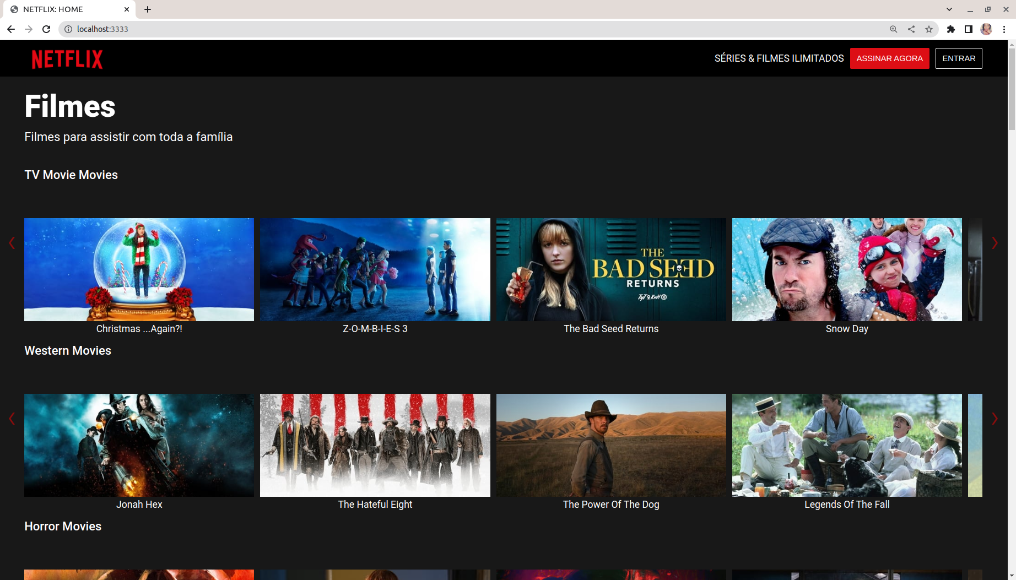Screen dimensions: 1016x580
Task: Click the browser profile avatar icon
Action: click(x=986, y=29)
